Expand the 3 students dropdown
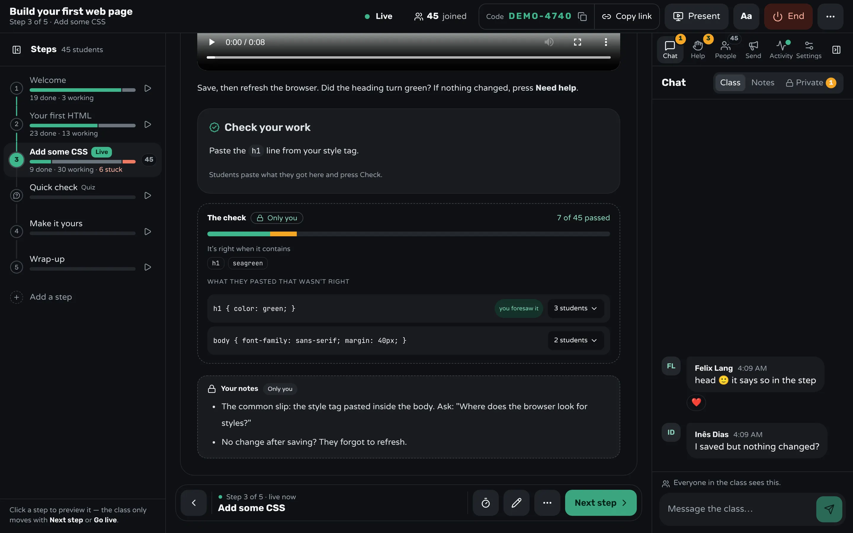Viewport: 853px width, 533px height. click(x=575, y=309)
